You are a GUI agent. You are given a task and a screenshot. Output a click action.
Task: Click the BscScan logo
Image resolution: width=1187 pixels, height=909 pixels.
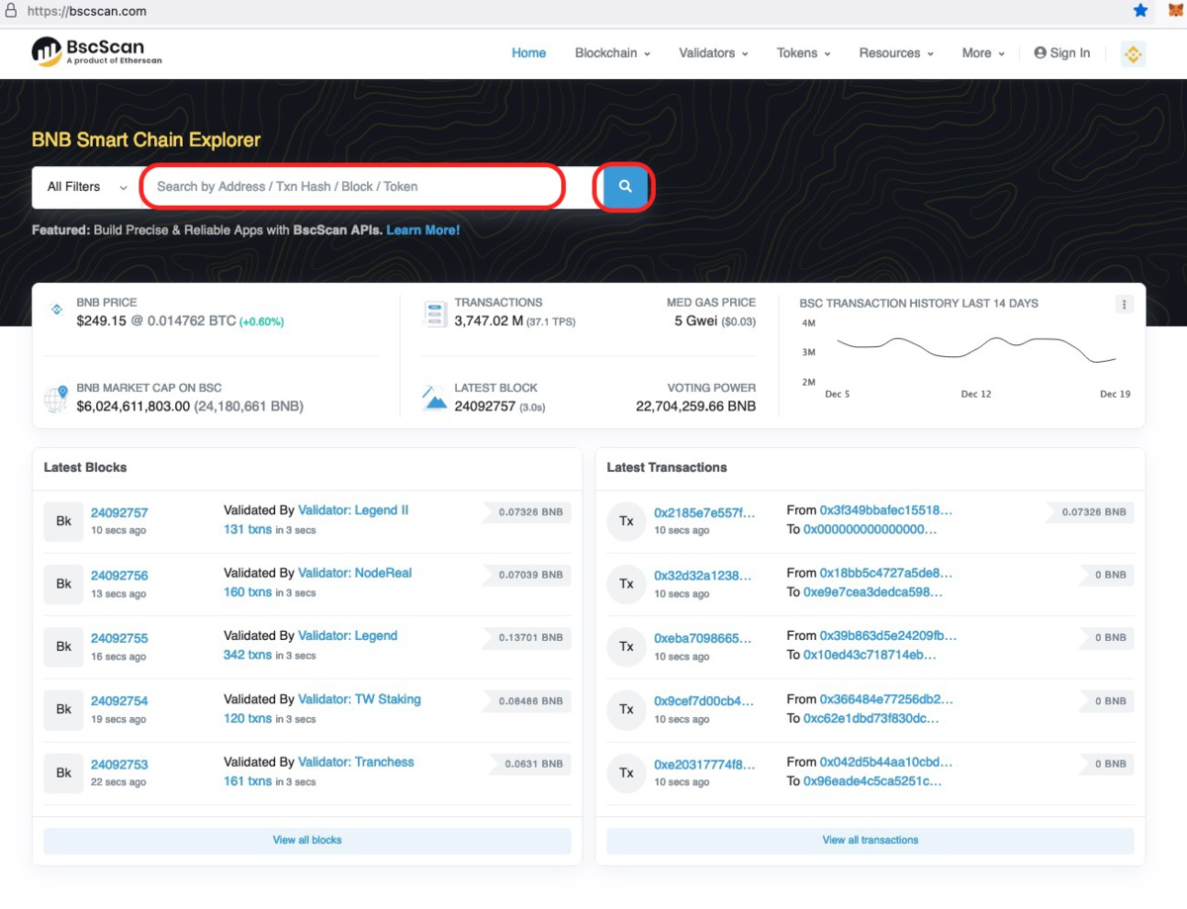96,52
